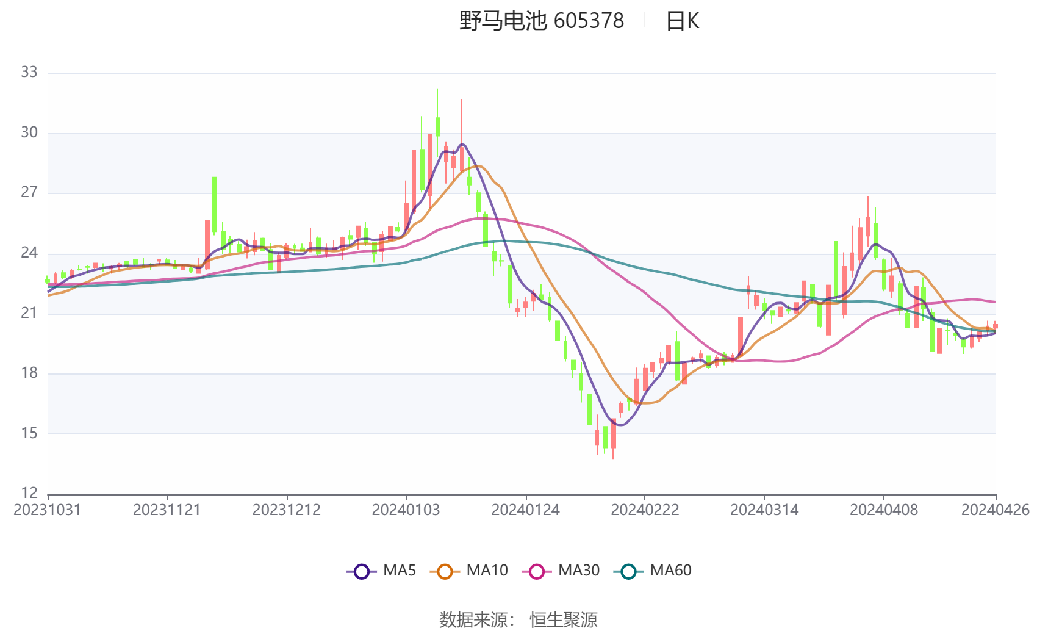Select the 20240103 date axis label
The width and height of the screenshot is (1037, 631).
click(x=406, y=510)
